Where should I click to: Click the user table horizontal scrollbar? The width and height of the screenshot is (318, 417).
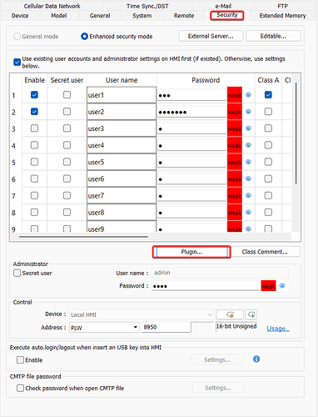pos(83,237)
